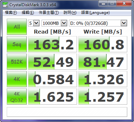Click the Seq write result 160.8
The width and height of the screenshot is (134, 122).
tap(103, 44)
